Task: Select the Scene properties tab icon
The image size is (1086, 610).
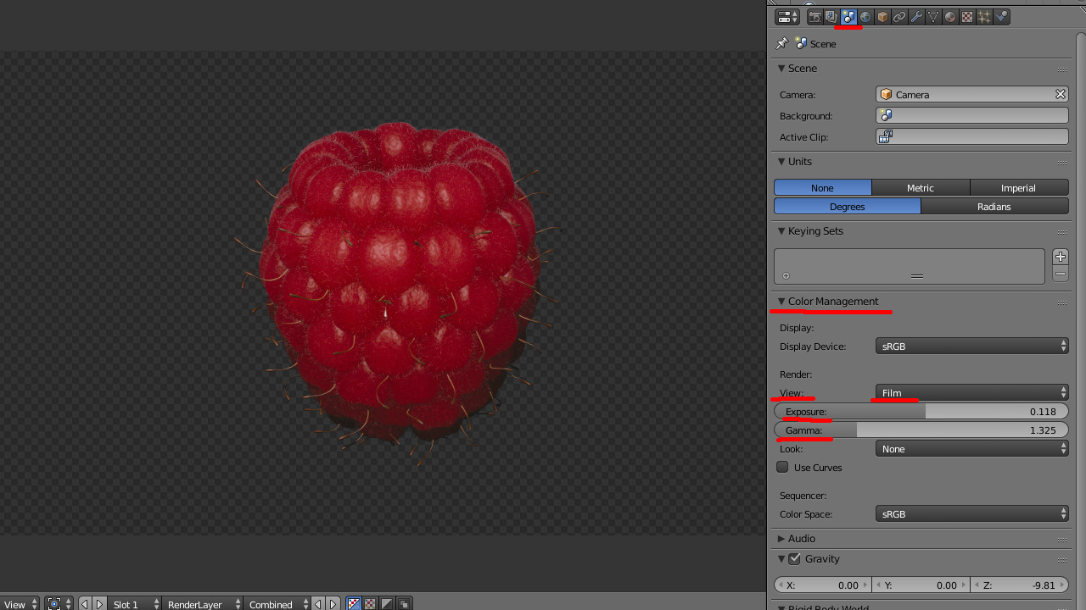Action: click(x=848, y=17)
